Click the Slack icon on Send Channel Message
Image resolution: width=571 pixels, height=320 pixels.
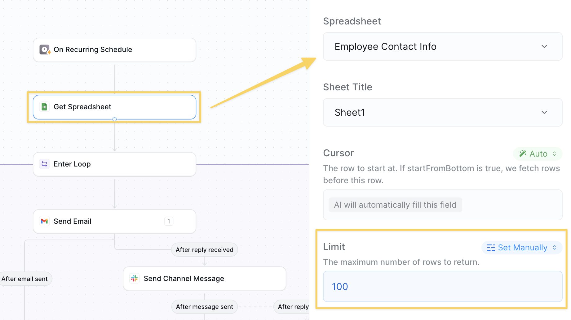point(134,279)
